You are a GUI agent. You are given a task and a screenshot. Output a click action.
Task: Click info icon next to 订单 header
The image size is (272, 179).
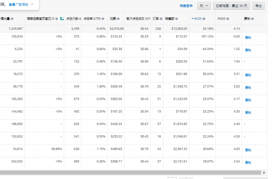point(161,19)
